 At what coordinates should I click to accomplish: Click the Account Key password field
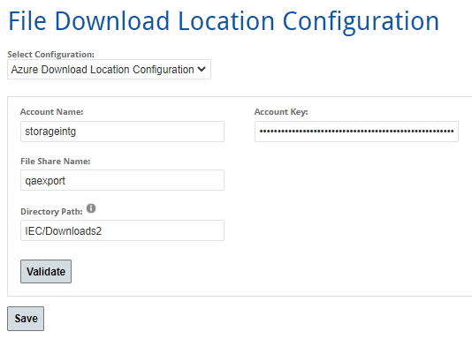coord(356,132)
